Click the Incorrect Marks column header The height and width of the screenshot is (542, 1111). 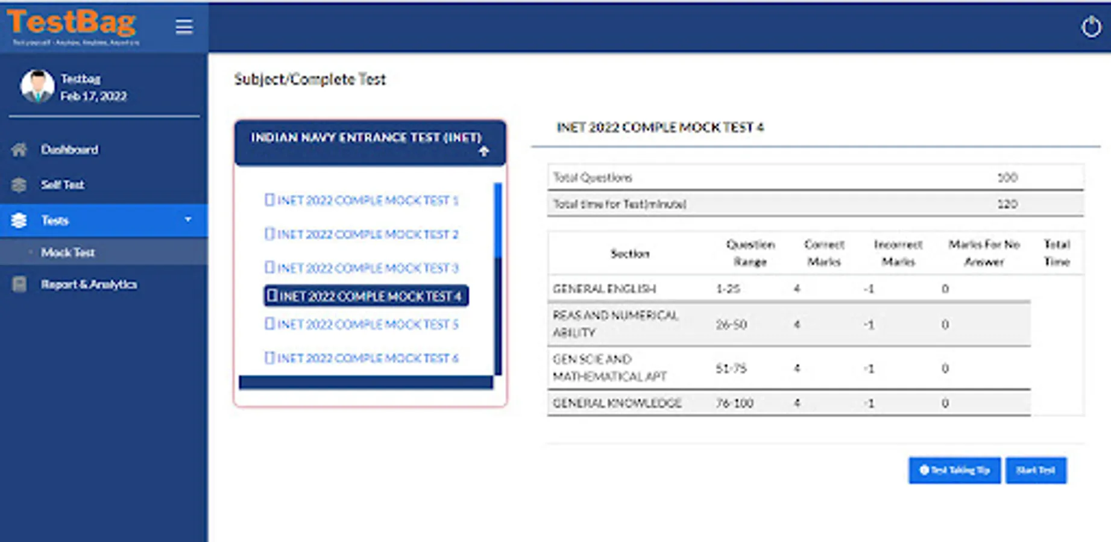click(x=898, y=253)
